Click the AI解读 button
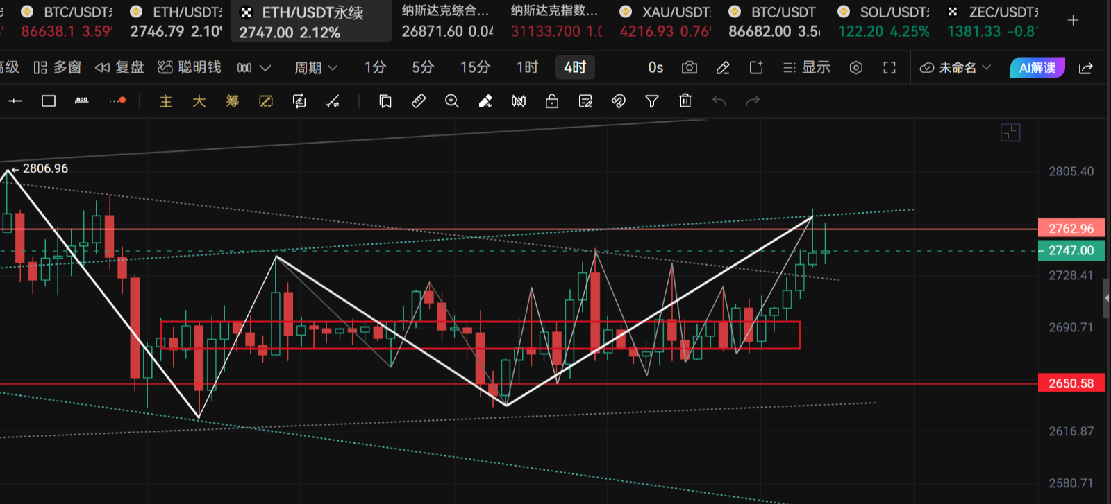 click(x=1037, y=67)
